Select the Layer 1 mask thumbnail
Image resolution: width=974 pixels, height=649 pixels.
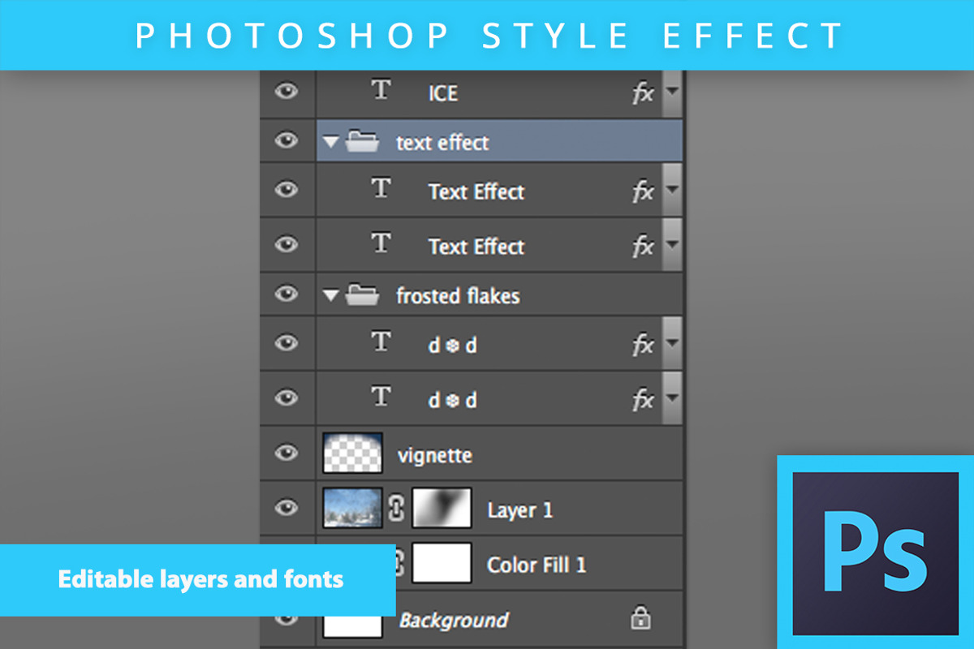(x=442, y=508)
